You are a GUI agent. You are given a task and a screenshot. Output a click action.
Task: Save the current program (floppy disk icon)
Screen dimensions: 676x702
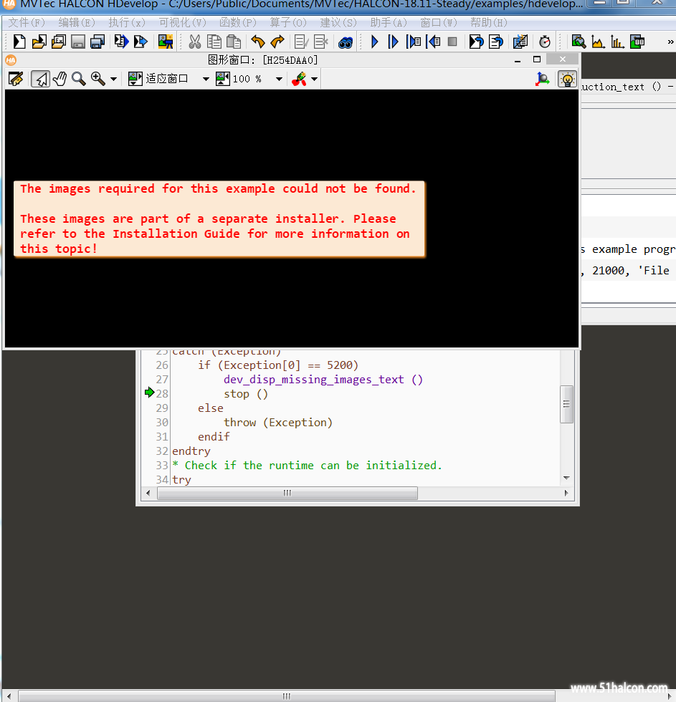point(78,42)
